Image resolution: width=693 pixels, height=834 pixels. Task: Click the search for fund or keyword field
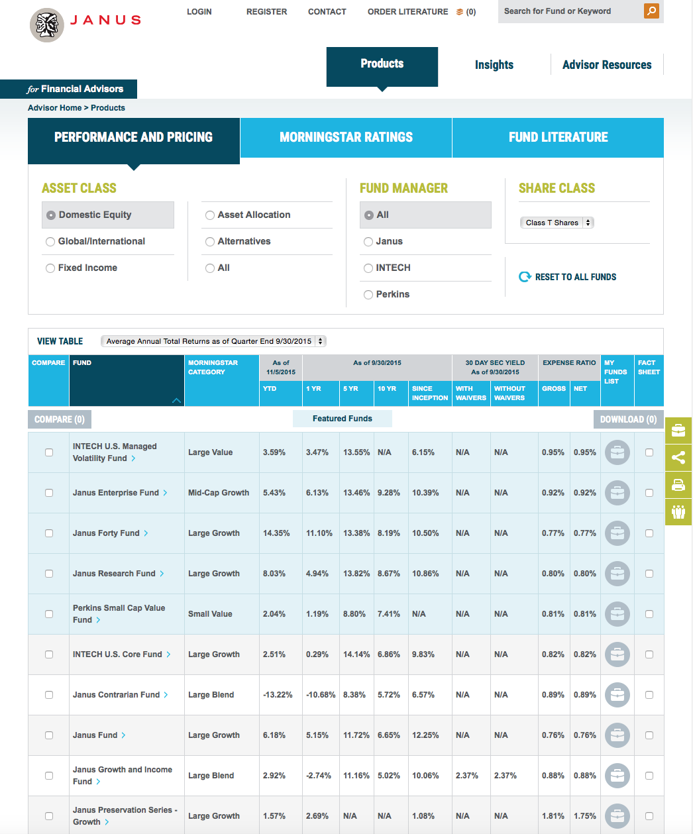[x=570, y=11]
